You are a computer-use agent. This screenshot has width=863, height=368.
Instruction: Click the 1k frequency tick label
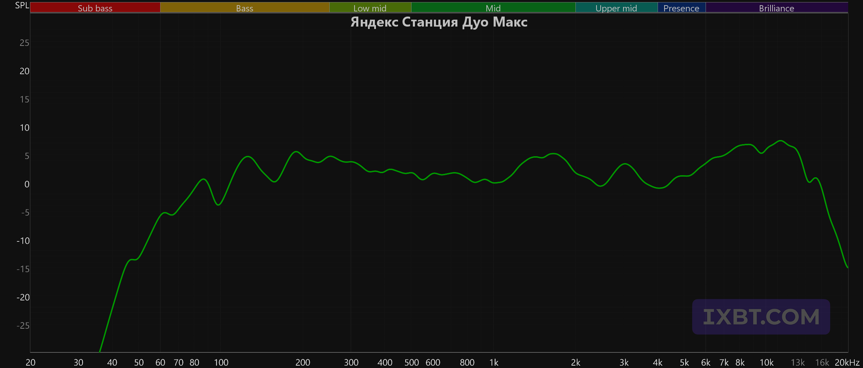click(494, 362)
